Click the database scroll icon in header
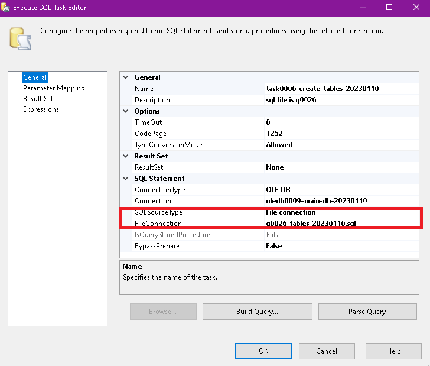This screenshot has height=366, width=430. (20, 37)
